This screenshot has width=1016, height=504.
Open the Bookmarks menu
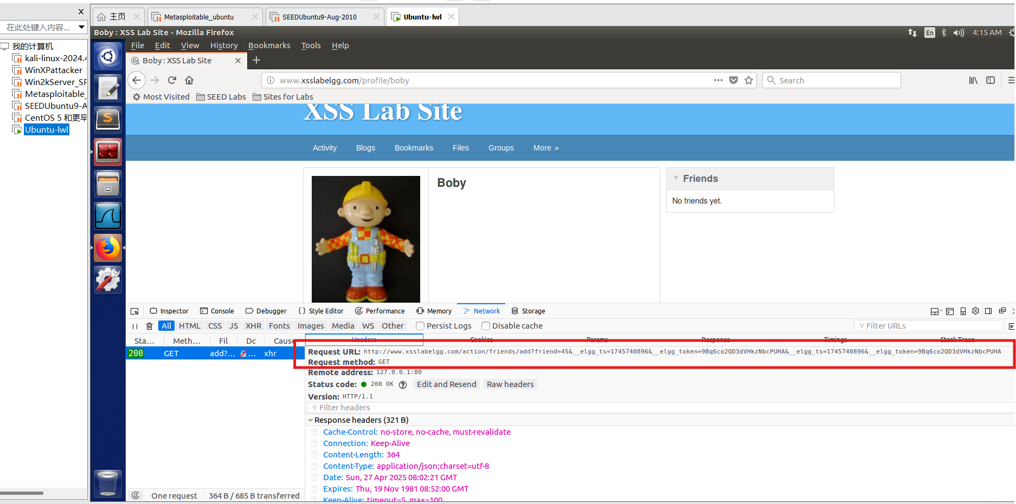[x=269, y=45]
